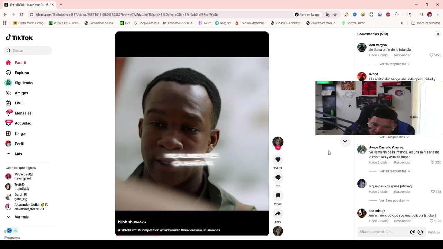Like don vergon's comment
This screenshot has width=443, height=249.
click(431, 55)
